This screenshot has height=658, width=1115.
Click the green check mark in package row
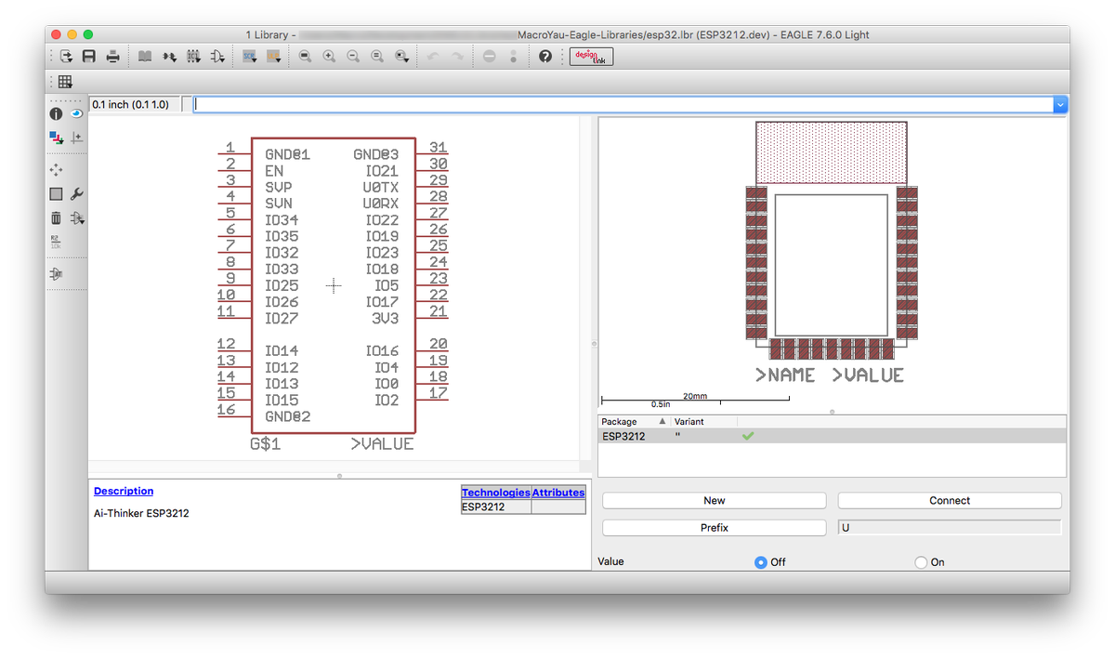pyautogui.click(x=748, y=436)
